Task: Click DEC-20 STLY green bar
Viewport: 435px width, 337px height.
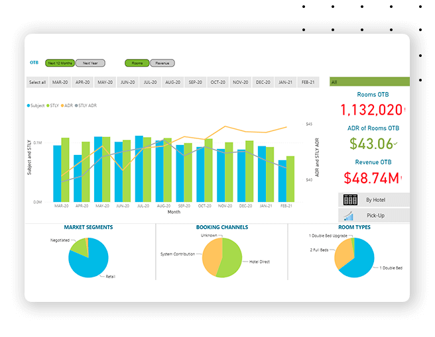Action: 249,171
